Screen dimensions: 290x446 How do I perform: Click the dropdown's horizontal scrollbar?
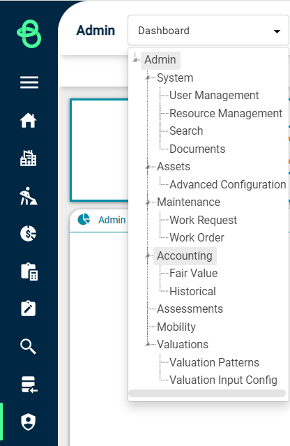(x=207, y=393)
